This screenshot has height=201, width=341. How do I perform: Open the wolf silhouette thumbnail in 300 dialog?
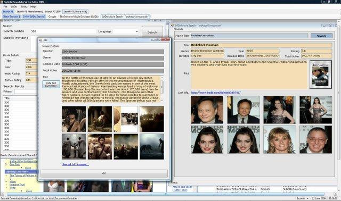coord(152,147)
